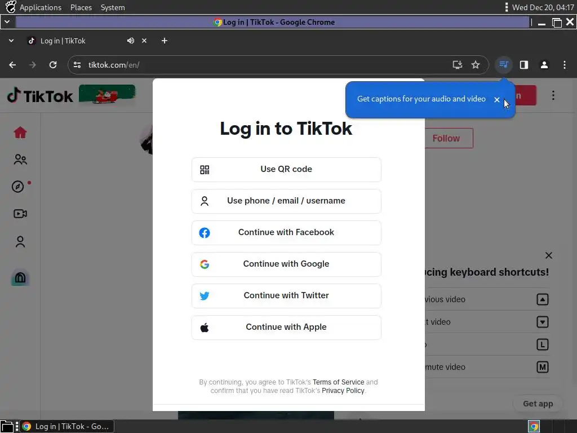Dismiss the captions tooltip with X
This screenshot has width=577, height=433.
point(497,99)
